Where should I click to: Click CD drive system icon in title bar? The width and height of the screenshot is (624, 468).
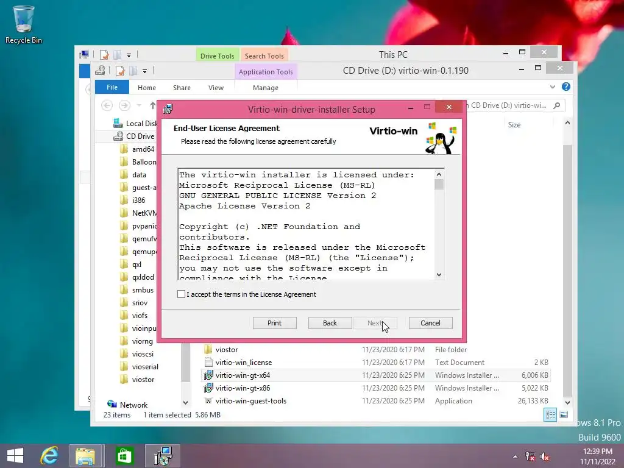[100, 71]
